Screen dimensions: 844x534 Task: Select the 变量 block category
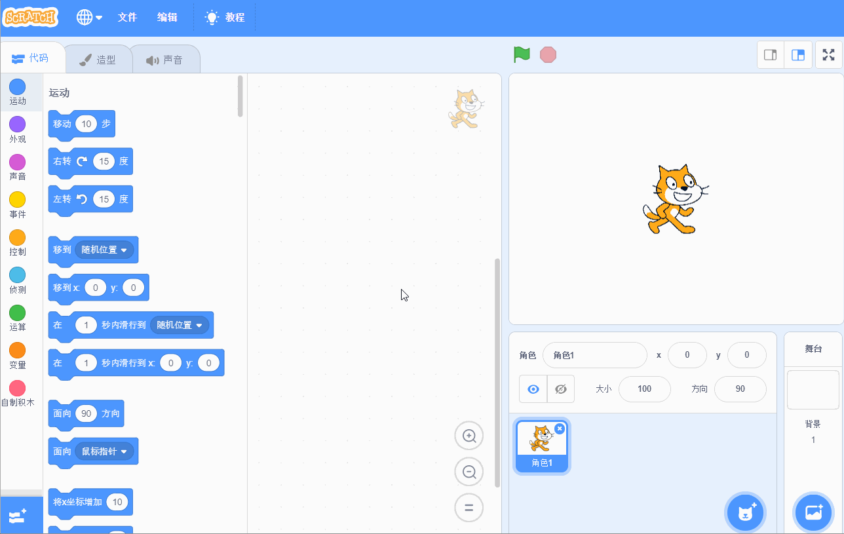click(x=18, y=356)
